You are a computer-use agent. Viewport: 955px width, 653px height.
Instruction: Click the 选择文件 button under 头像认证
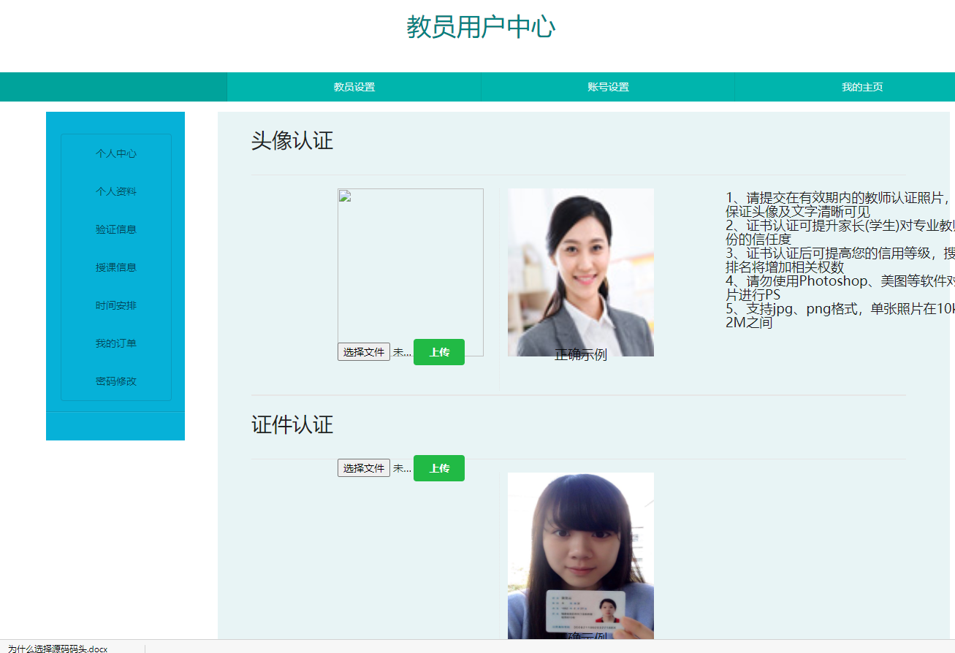pyautogui.click(x=364, y=352)
